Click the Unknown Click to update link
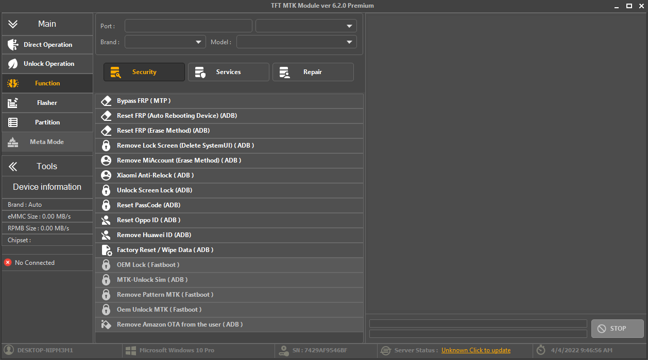Screen dimensions: 648x360 pyautogui.click(x=475, y=350)
